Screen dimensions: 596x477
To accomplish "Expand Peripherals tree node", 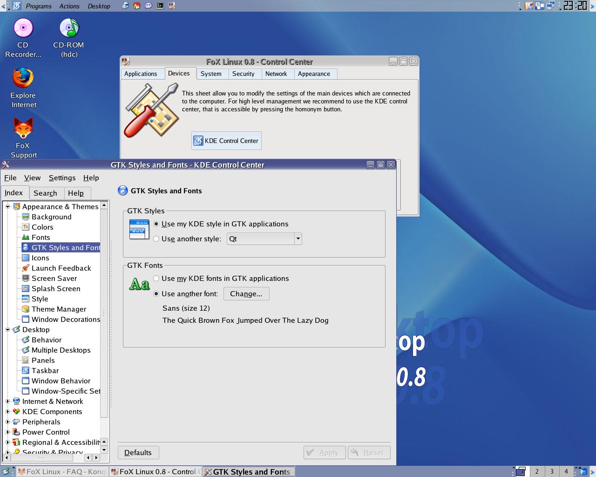I will click(x=8, y=422).
